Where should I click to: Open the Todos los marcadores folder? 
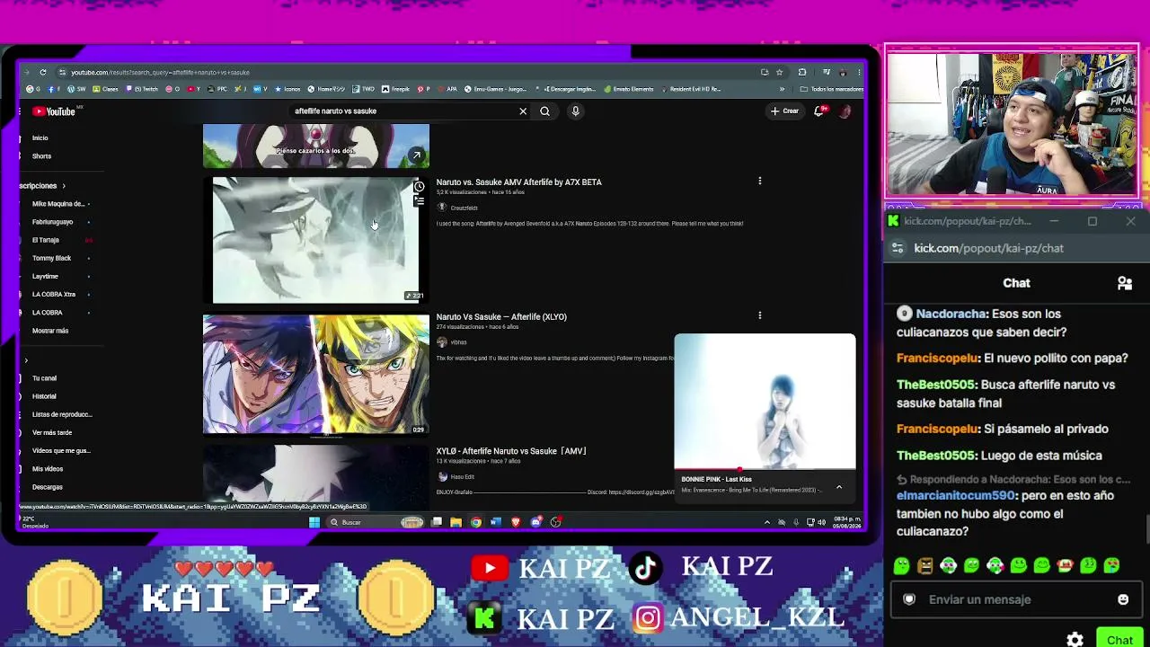832,89
